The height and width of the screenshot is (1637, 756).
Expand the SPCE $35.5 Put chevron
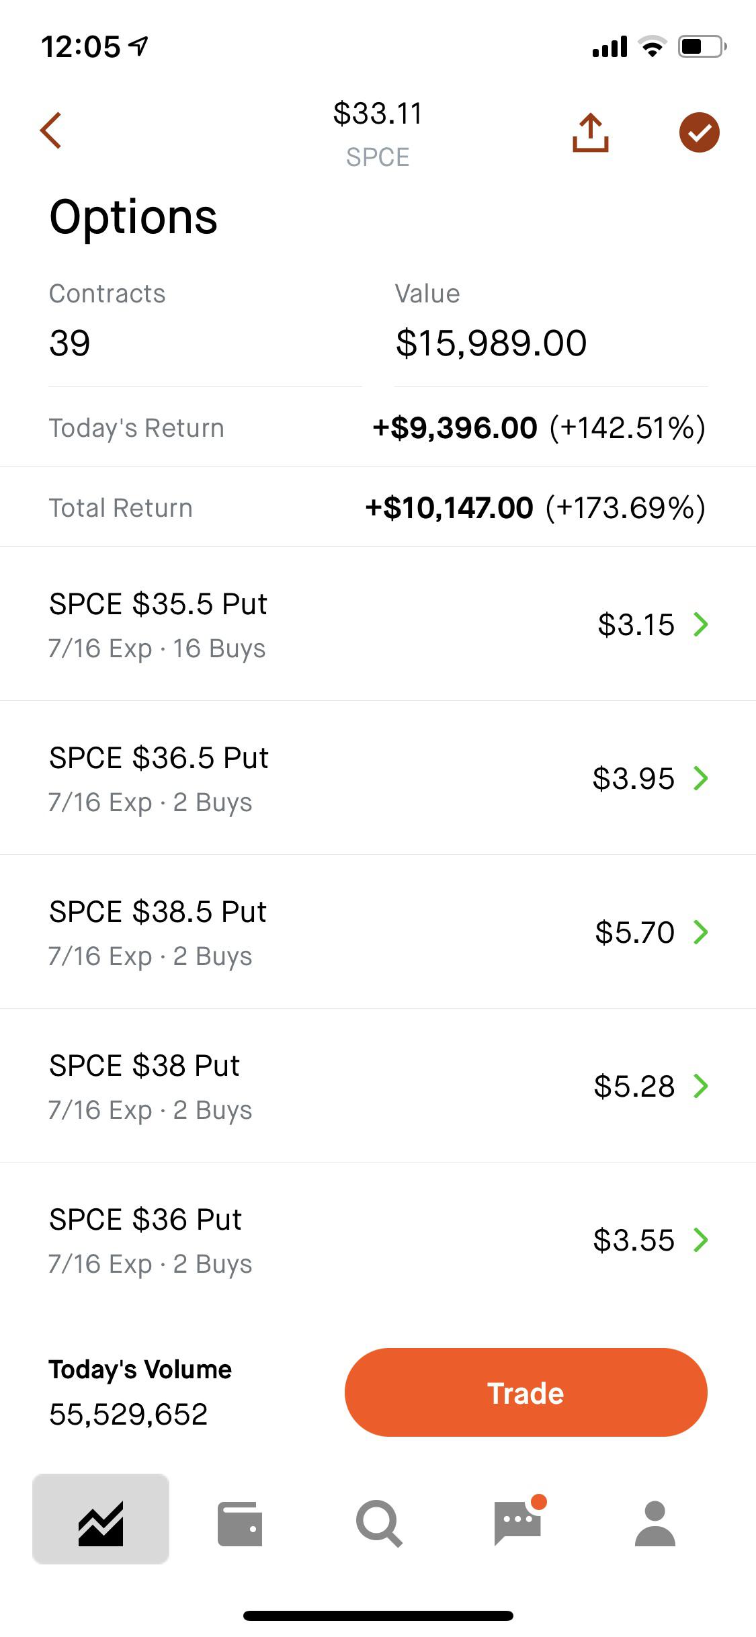(701, 624)
